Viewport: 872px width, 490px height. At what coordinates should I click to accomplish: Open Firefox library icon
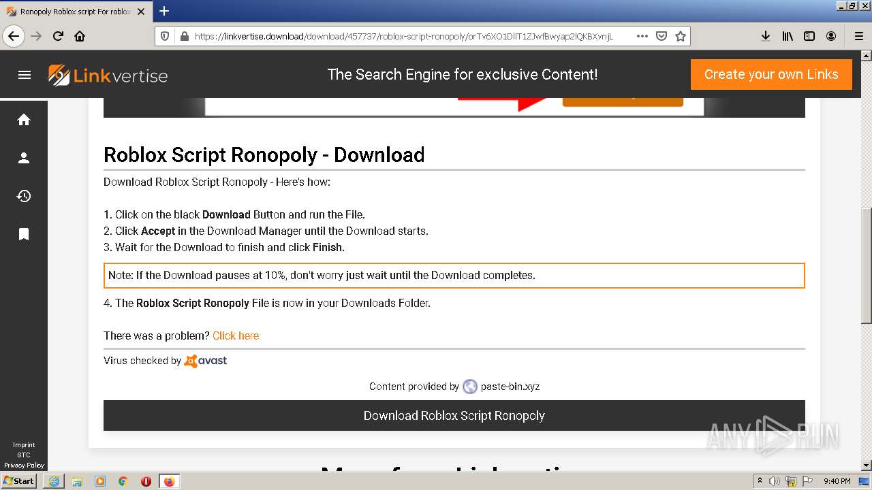click(x=788, y=36)
